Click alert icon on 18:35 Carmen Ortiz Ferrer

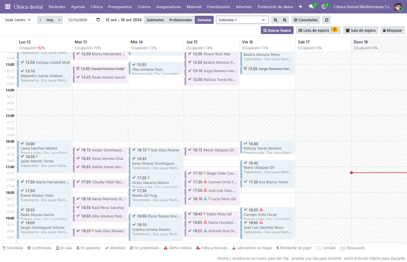[x=261, y=210]
